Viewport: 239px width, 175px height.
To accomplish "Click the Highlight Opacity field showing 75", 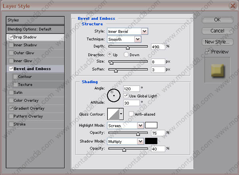I will (x=158, y=133).
